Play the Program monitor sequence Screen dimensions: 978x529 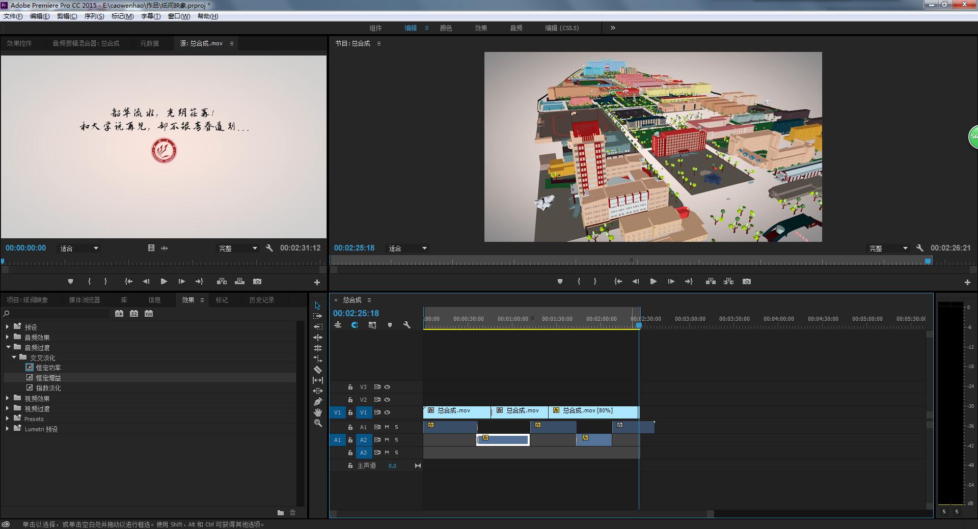coord(653,282)
